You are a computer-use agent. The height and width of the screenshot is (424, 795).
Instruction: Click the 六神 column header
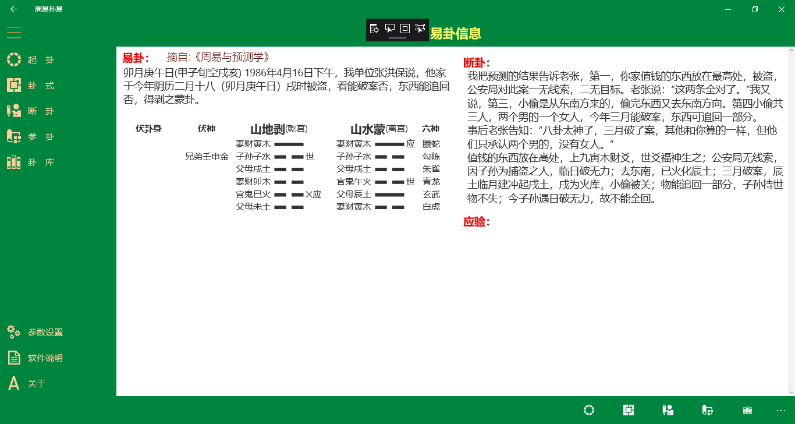pyautogui.click(x=431, y=129)
